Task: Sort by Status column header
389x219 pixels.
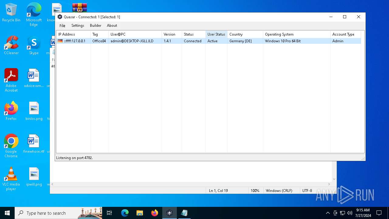Action: pyautogui.click(x=194, y=34)
